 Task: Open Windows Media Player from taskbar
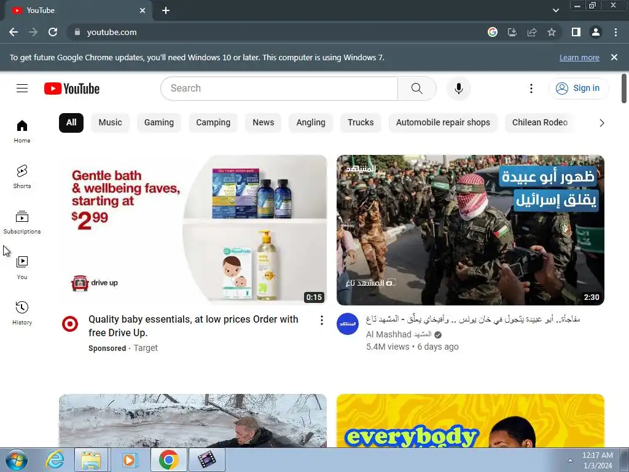tap(129, 460)
